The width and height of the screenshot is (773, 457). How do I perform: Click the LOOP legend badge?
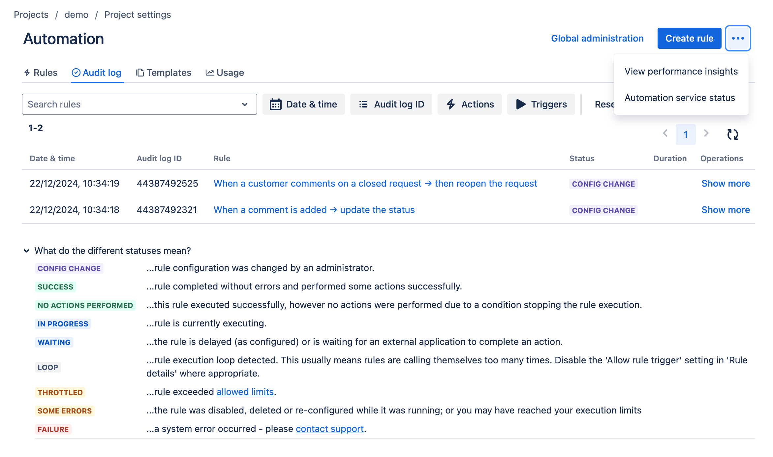(x=48, y=367)
